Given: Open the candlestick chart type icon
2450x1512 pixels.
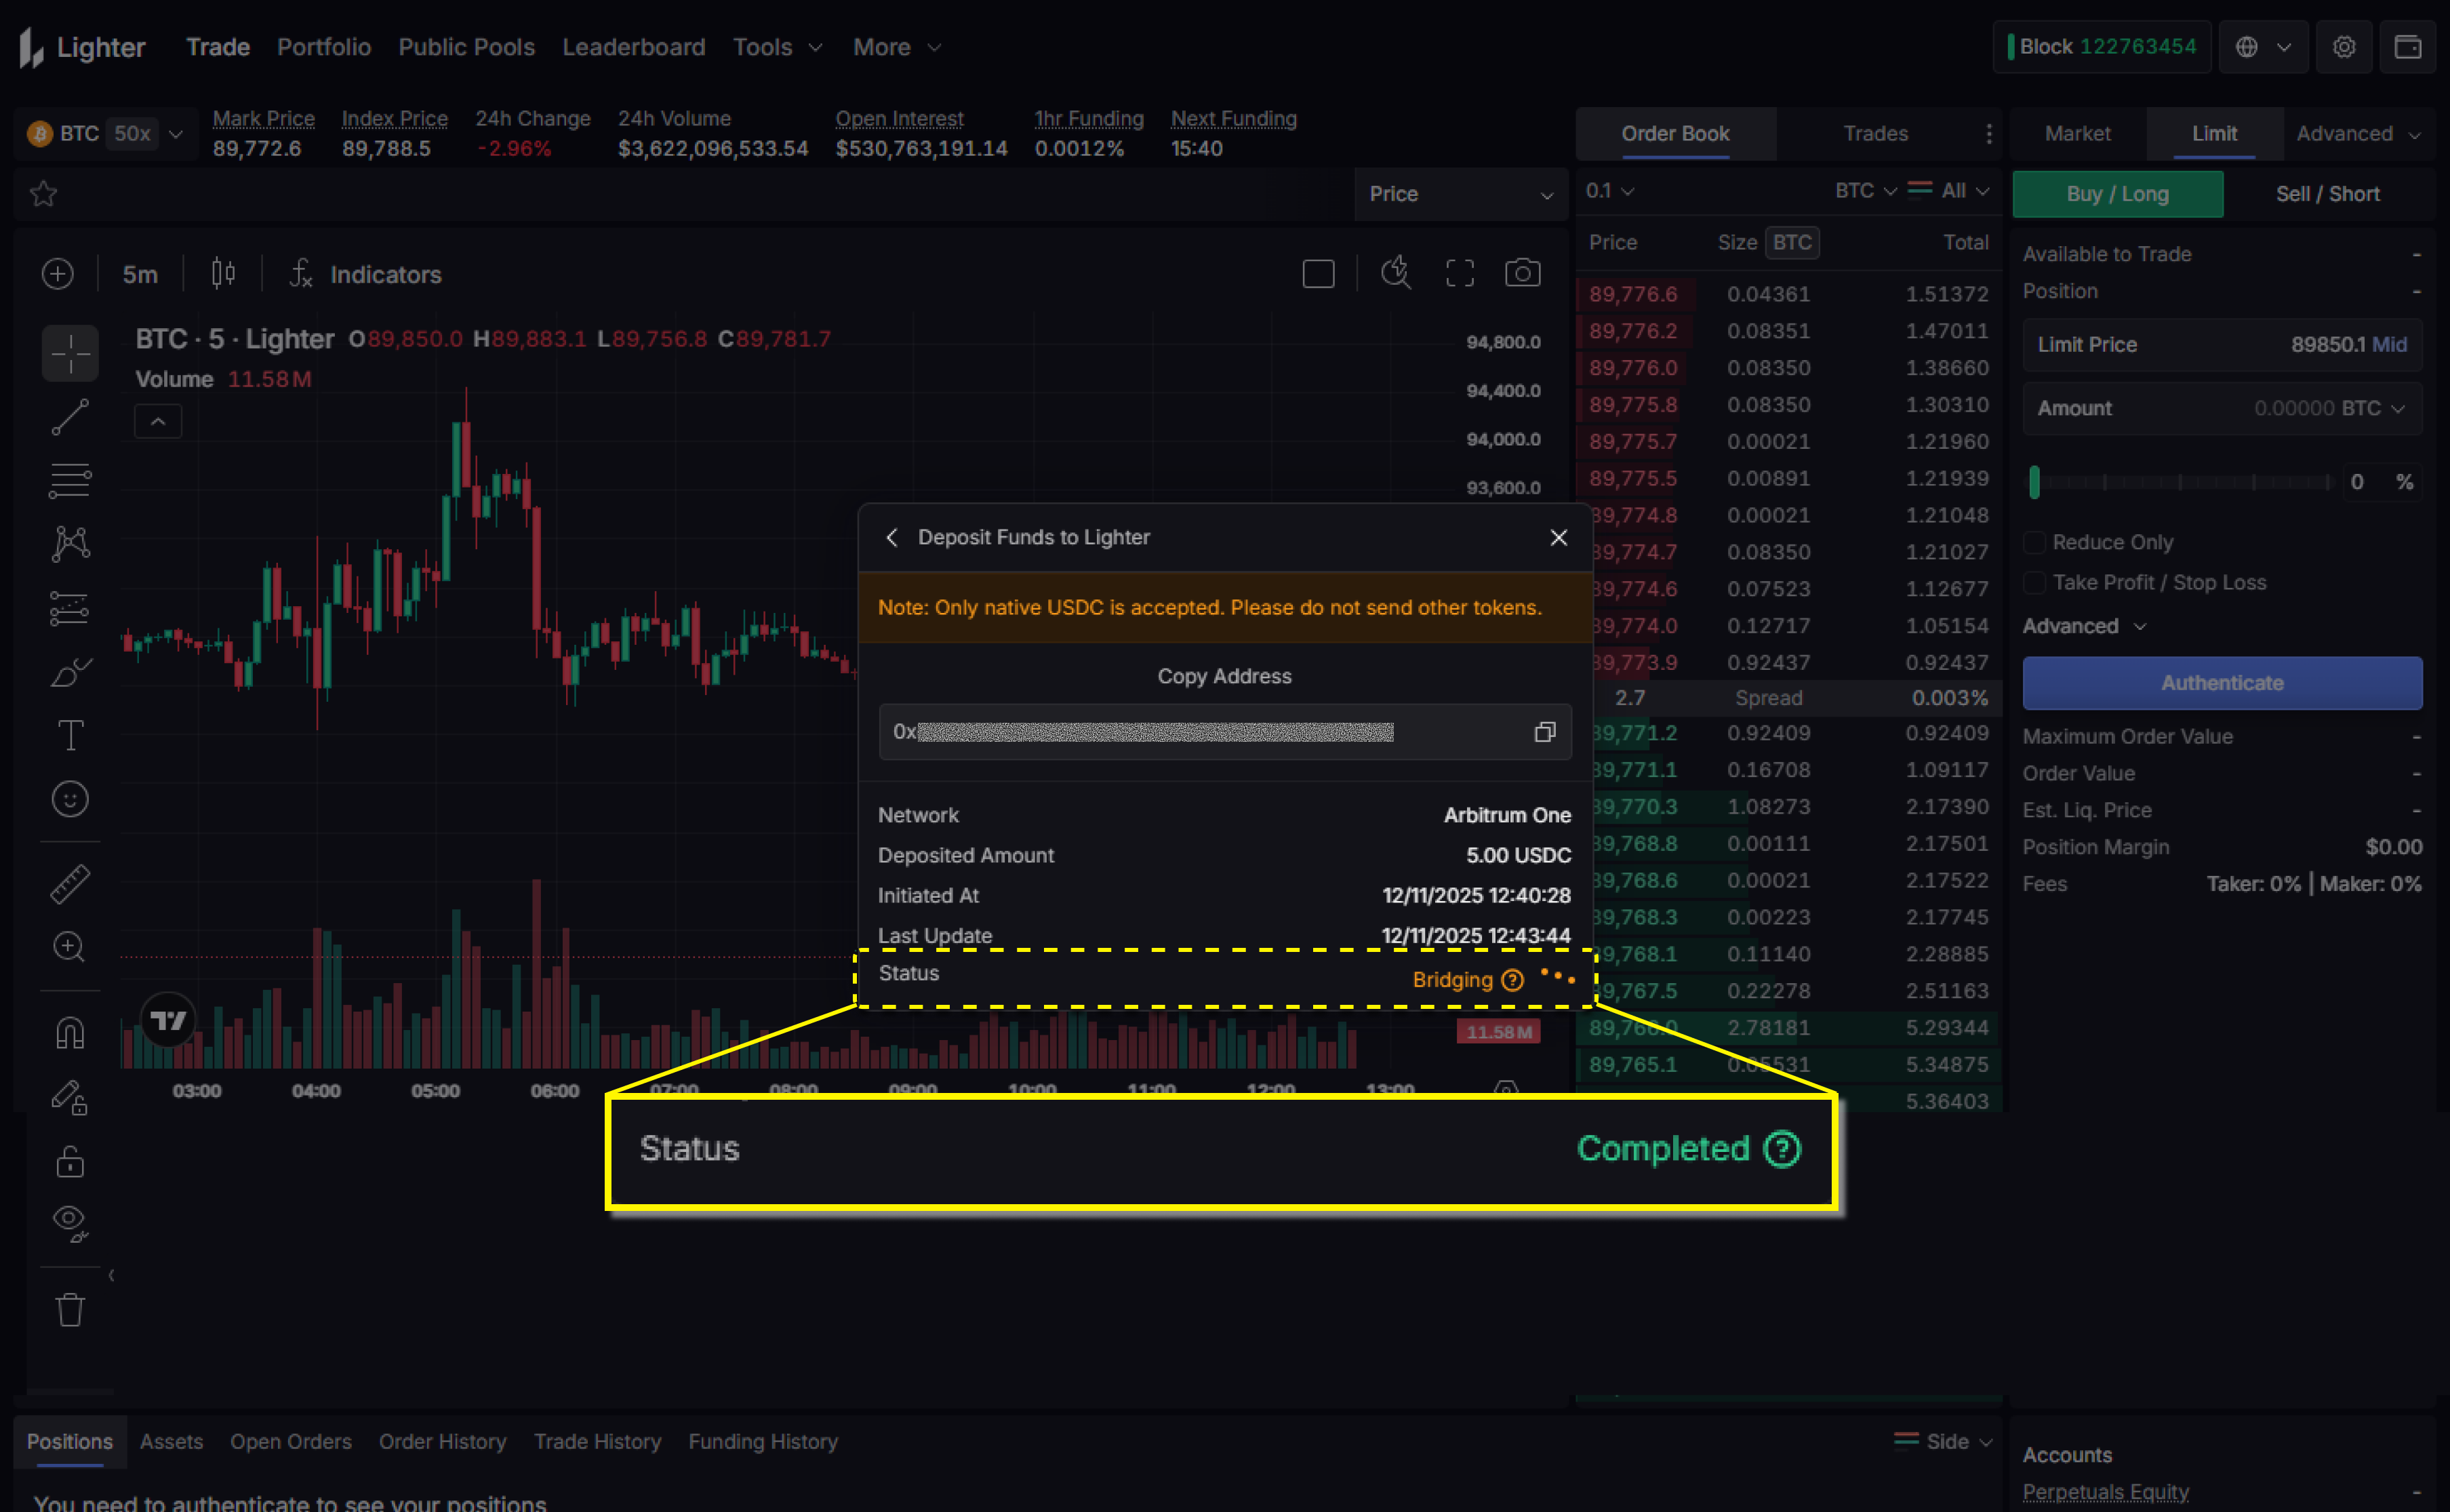Looking at the screenshot, I should (224, 273).
